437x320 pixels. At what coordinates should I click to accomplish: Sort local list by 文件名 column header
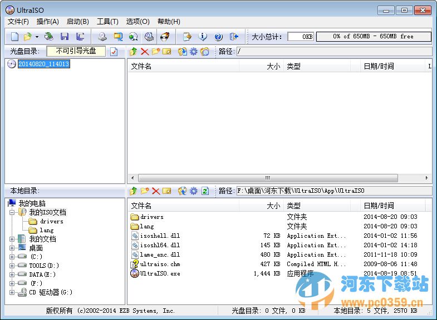pyautogui.click(x=184, y=206)
